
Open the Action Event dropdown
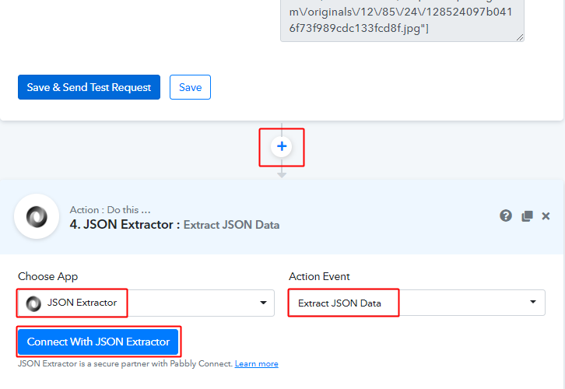[x=417, y=303]
